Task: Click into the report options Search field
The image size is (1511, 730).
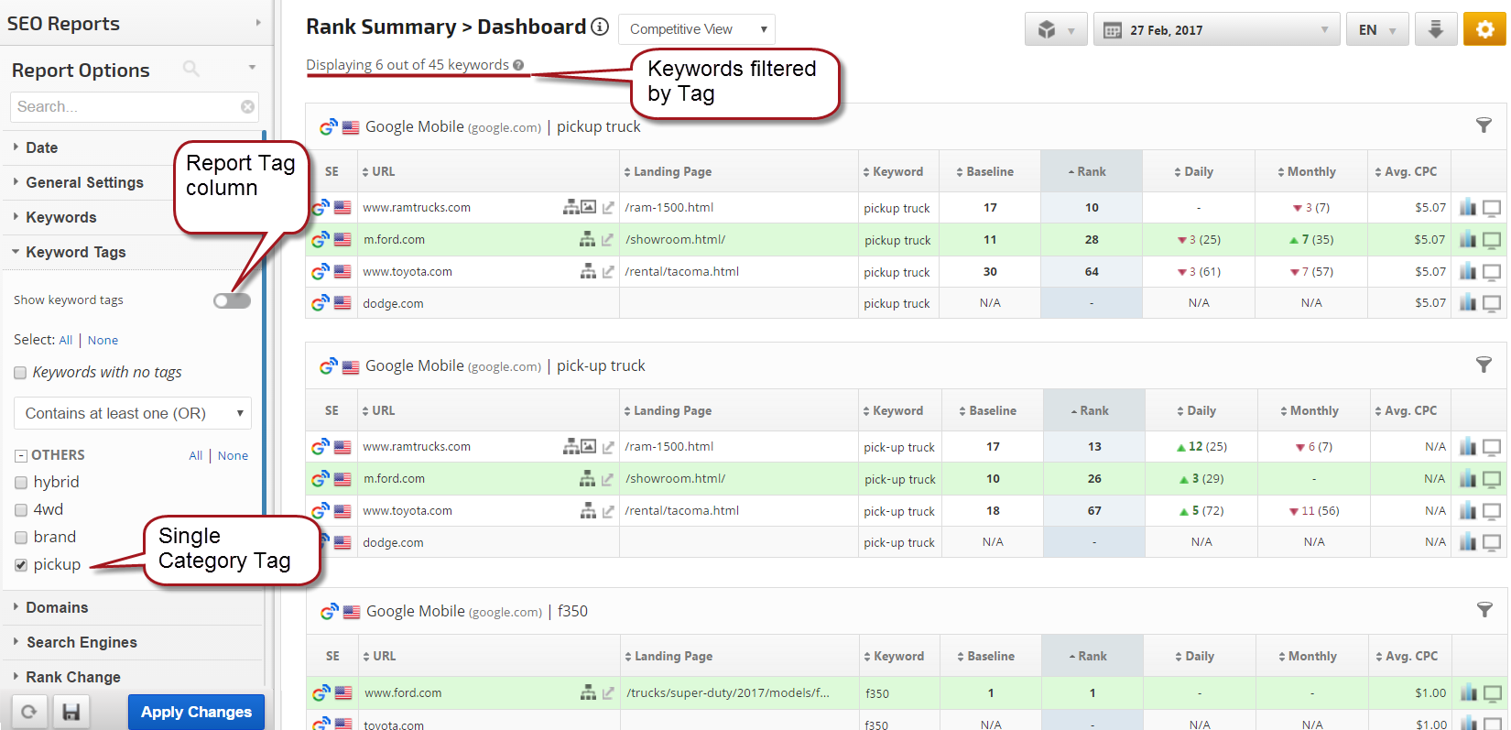Action: 124,107
